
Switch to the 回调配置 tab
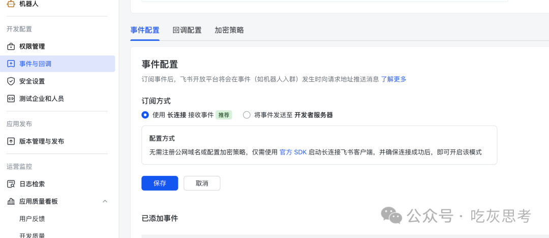[x=187, y=30]
